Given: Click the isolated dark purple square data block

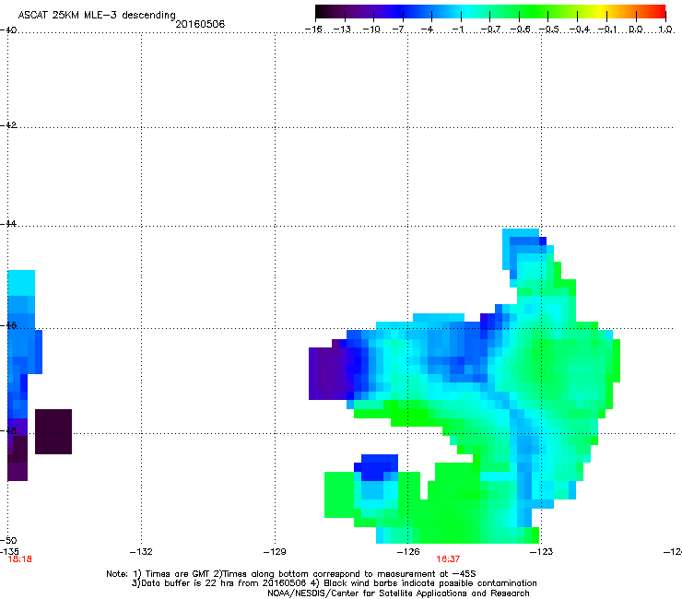Looking at the screenshot, I should [x=53, y=431].
